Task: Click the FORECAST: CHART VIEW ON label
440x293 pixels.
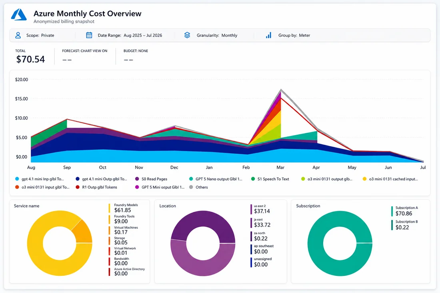Action: pos(84,51)
